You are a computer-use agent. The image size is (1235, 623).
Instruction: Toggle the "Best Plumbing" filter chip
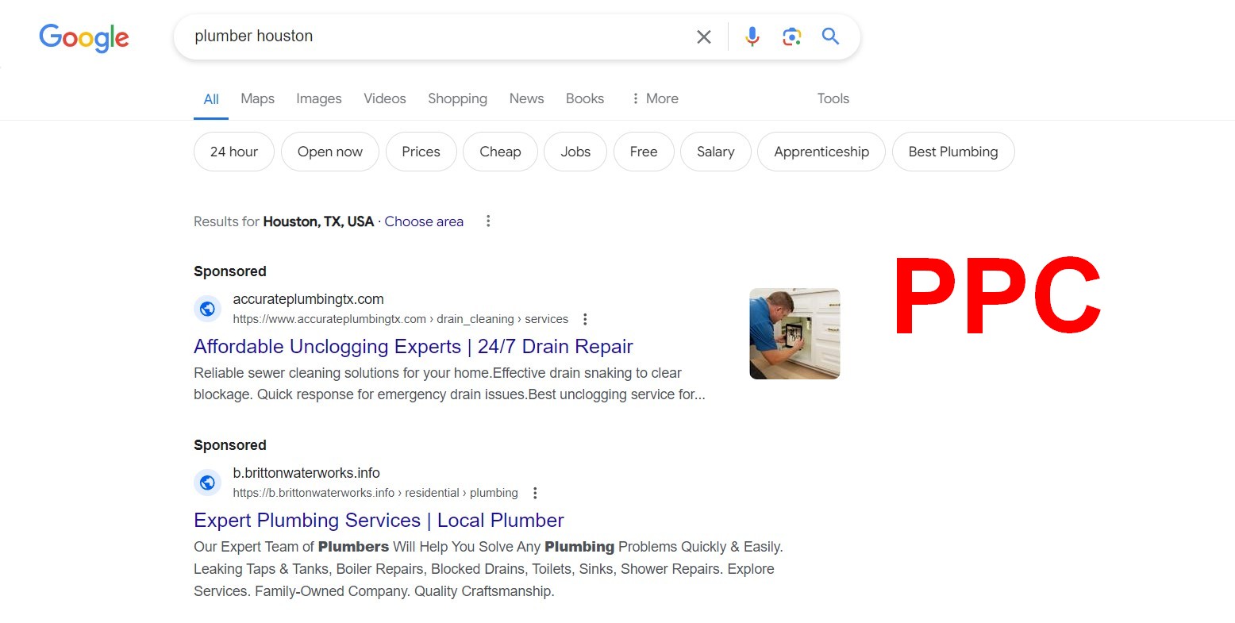[952, 152]
